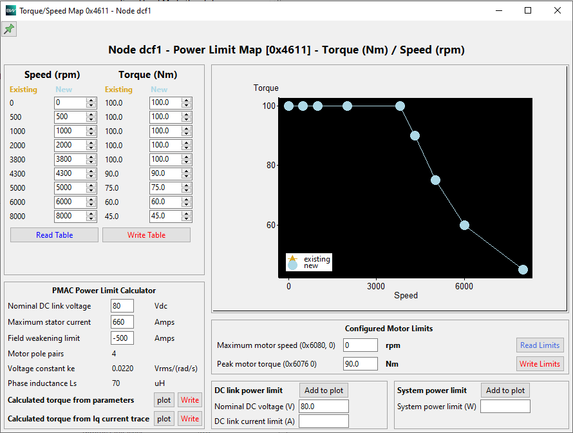Image resolution: width=573 pixels, height=433 pixels.
Task: Click the green pin icon in toolbar
Action: 9,29
